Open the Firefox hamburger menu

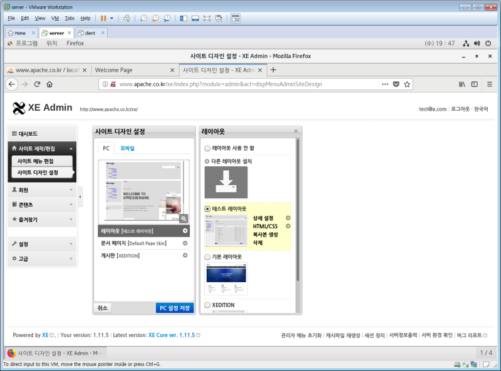click(x=490, y=84)
